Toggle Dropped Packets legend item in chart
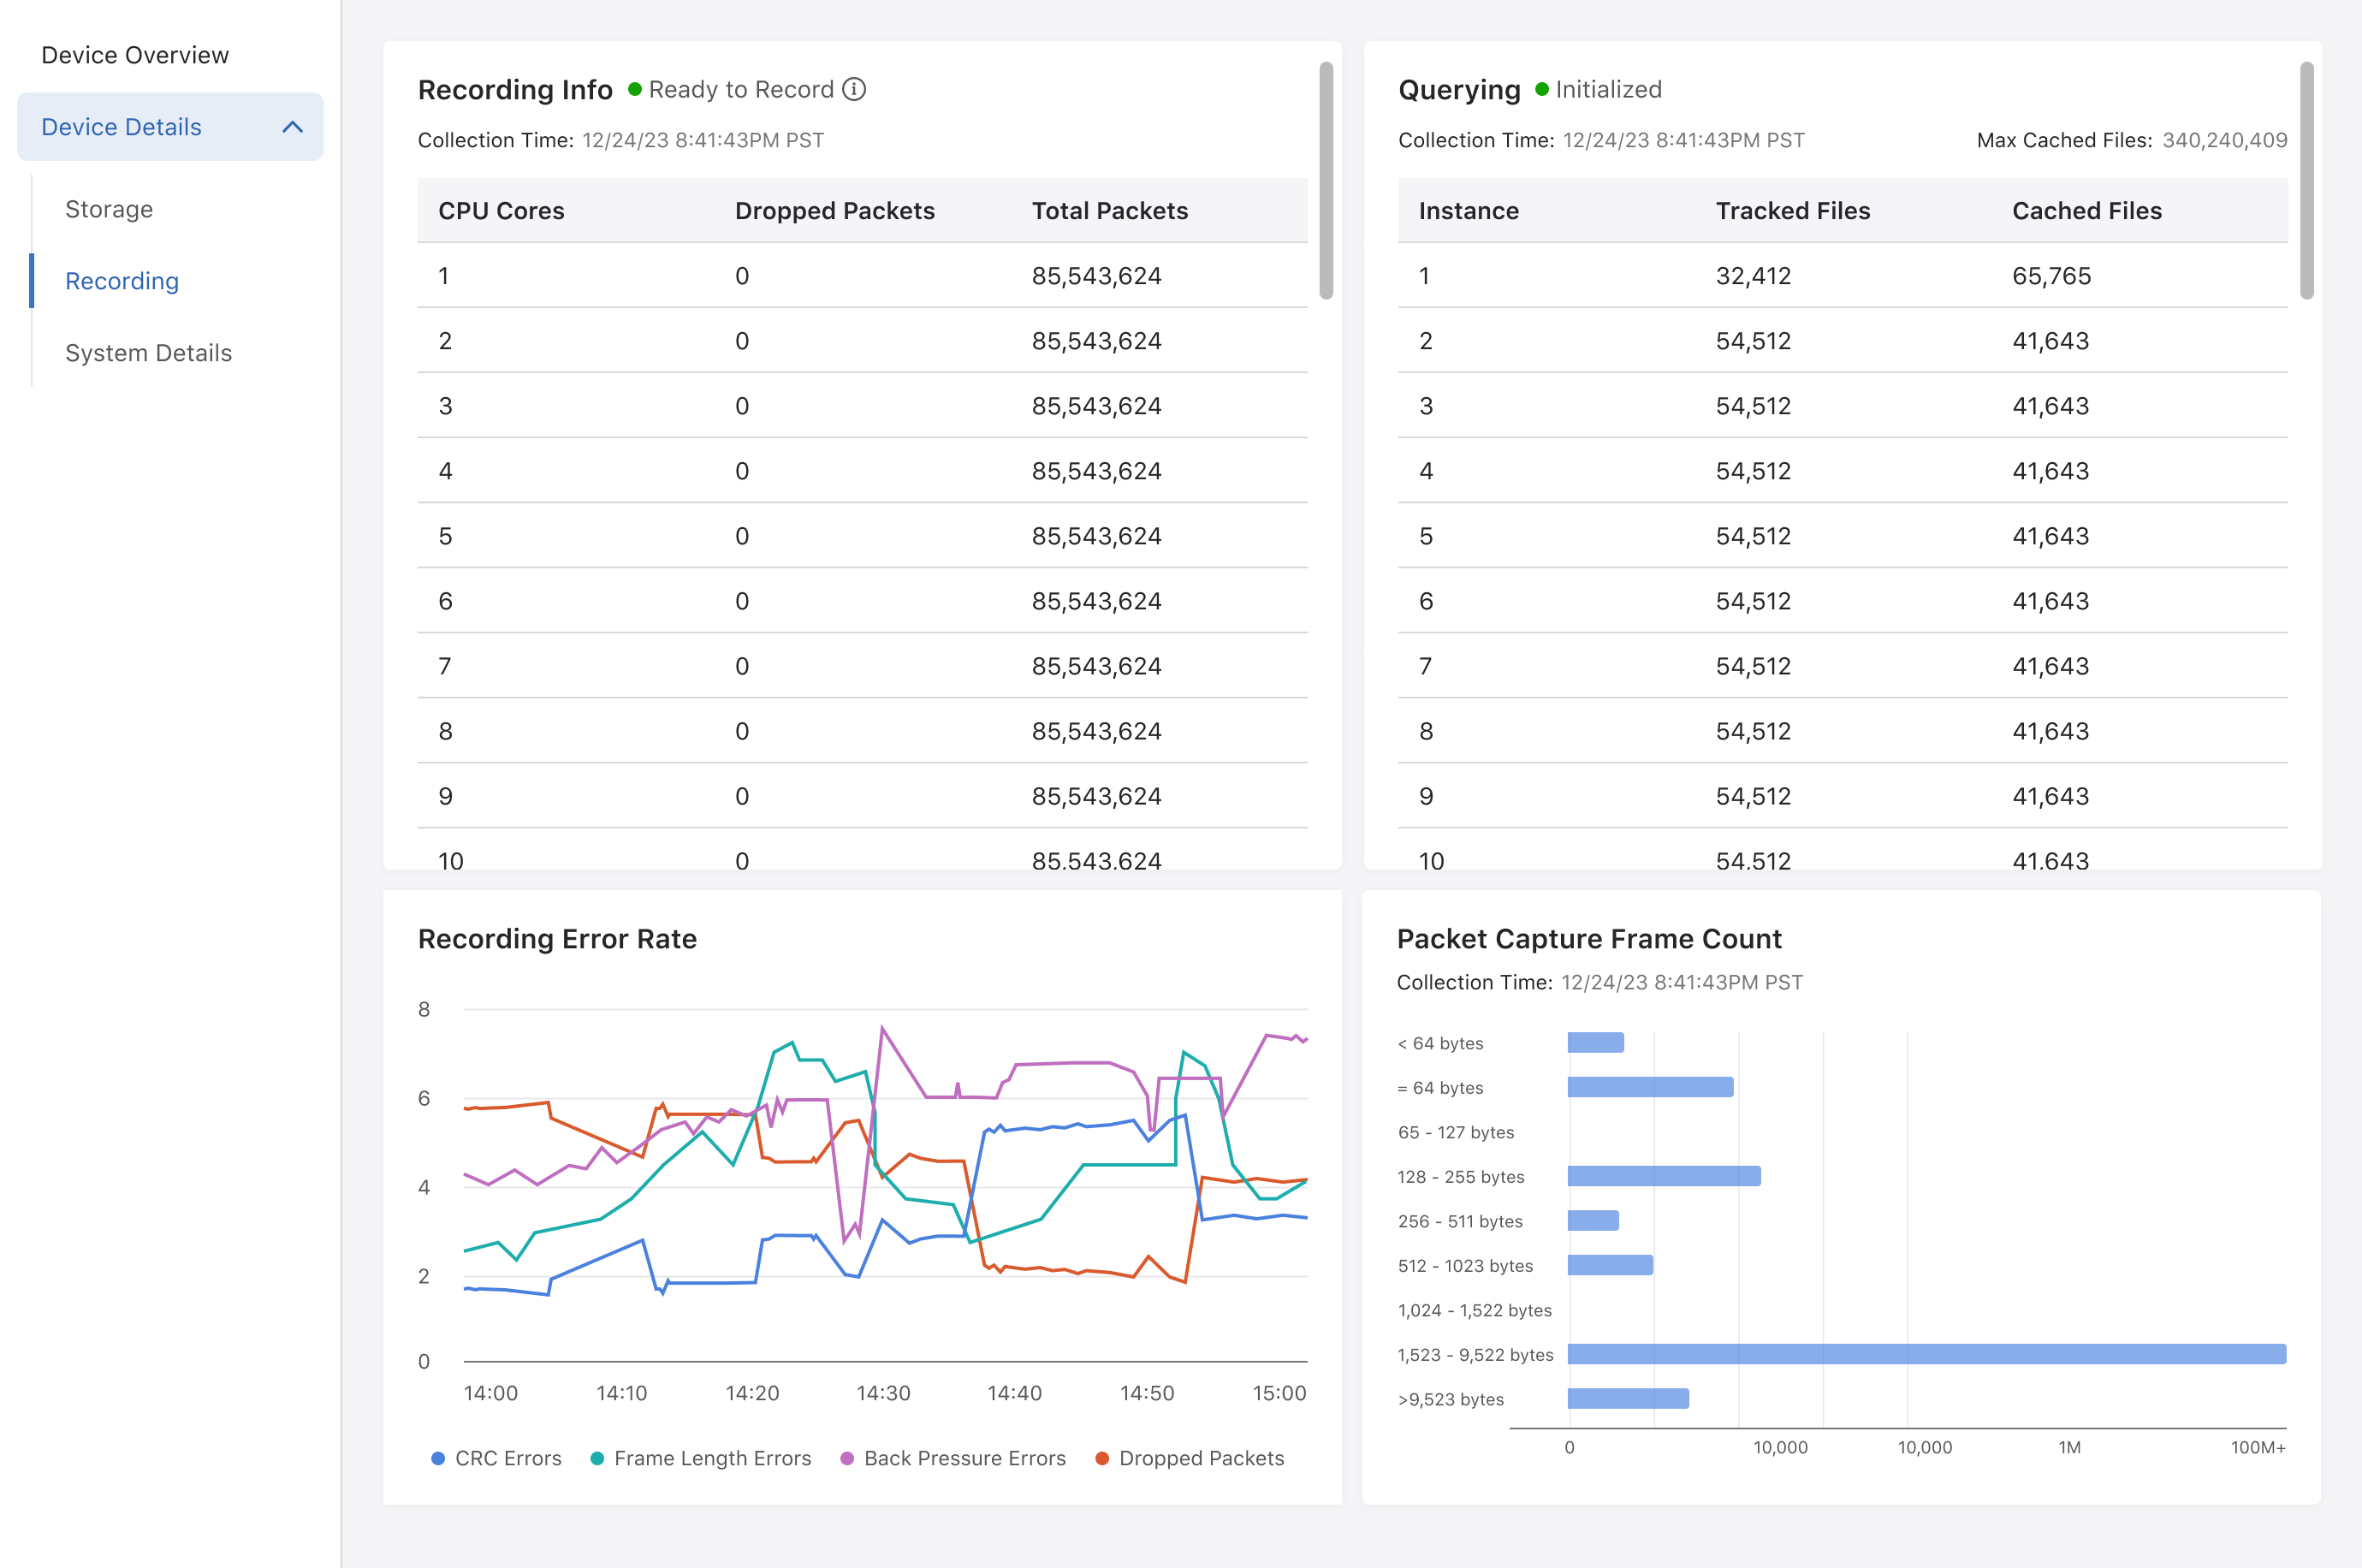 [x=1190, y=1458]
